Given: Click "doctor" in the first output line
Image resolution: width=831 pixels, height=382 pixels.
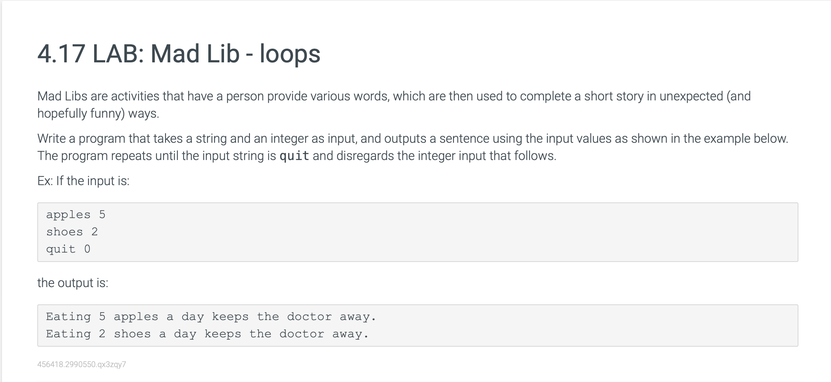Looking at the screenshot, I should [x=309, y=317].
